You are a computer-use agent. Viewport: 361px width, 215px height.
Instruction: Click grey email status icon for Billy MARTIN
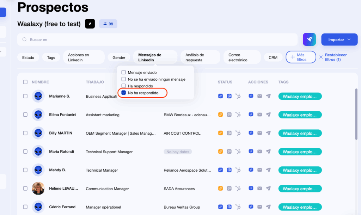229,133
